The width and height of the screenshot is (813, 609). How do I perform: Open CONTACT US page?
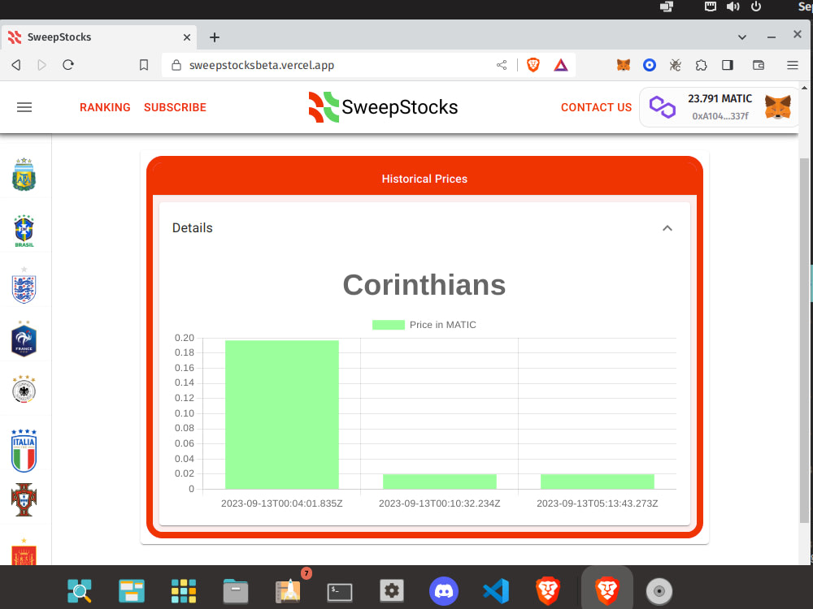click(x=596, y=107)
